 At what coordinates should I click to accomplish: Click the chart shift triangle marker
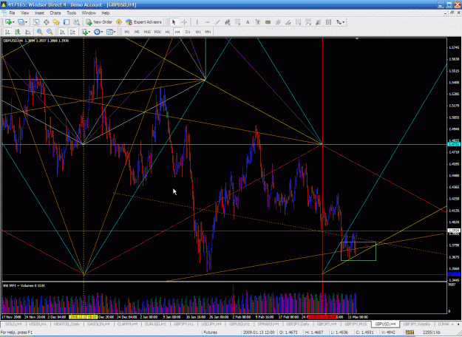pyautogui.click(x=357, y=38)
